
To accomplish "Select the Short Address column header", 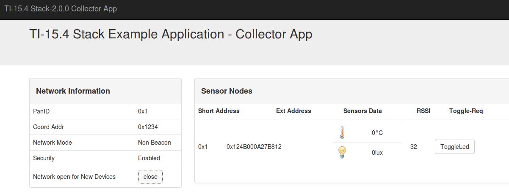I will coord(219,111).
